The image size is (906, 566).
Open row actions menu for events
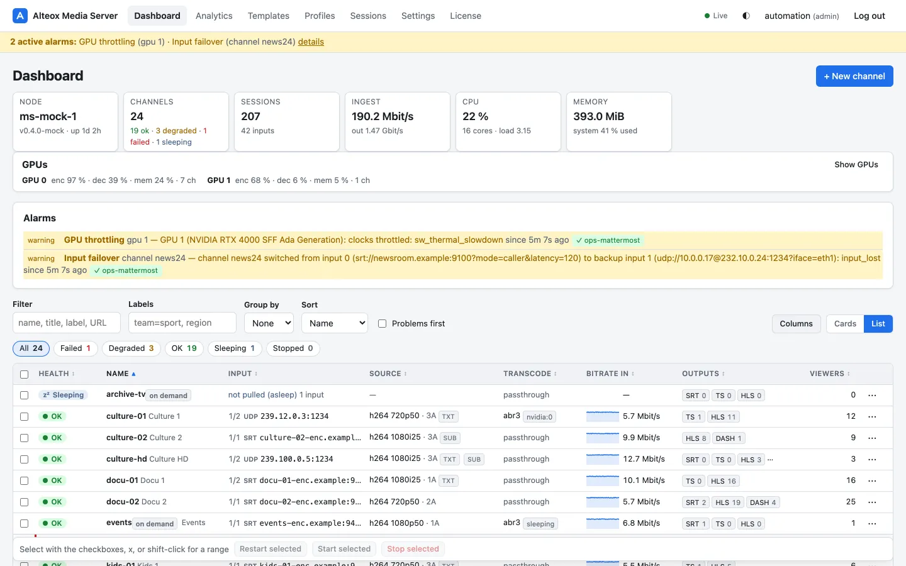872,524
